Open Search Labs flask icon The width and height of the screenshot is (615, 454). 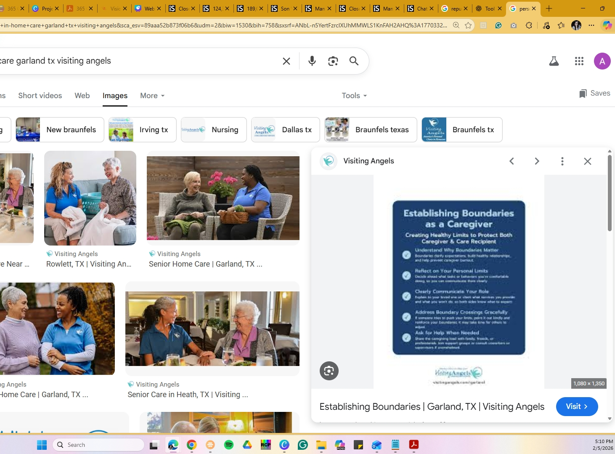coord(554,61)
